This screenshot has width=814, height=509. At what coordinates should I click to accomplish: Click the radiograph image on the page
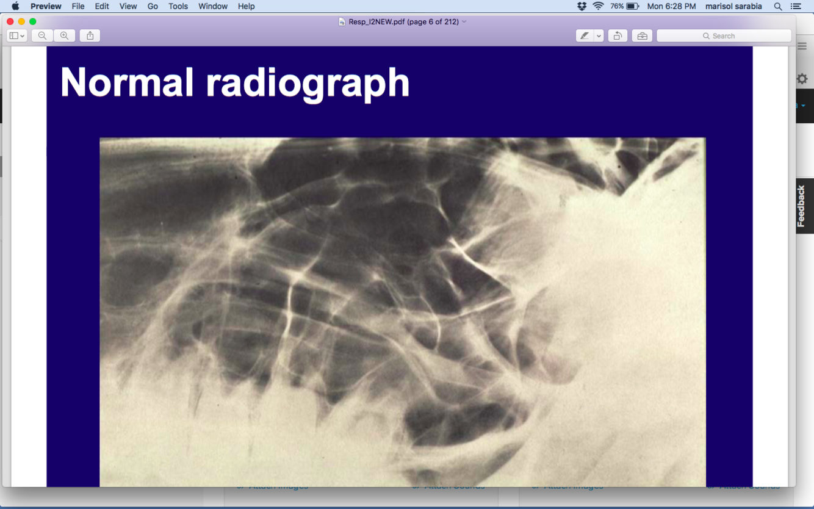[403, 312]
